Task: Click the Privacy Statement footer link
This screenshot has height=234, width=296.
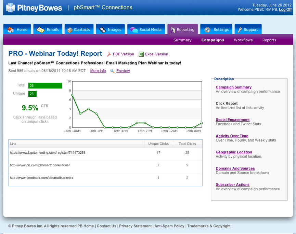Action: (x=136, y=226)
